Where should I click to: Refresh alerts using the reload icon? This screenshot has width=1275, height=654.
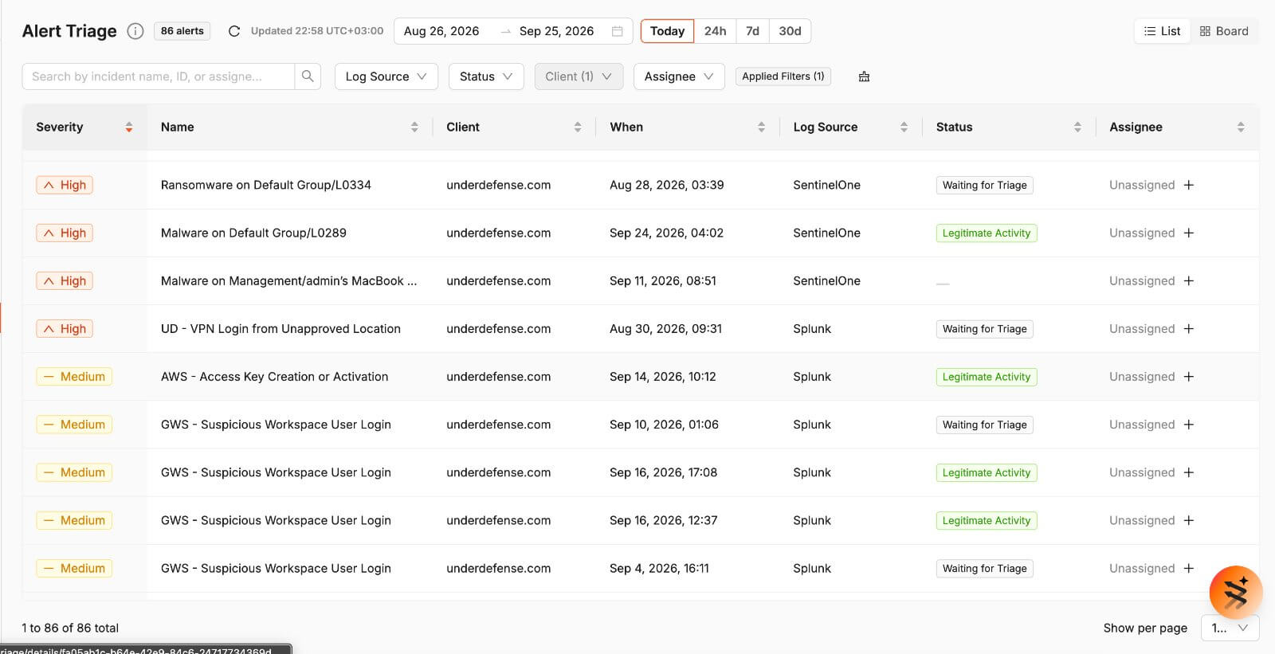click(x=234, y=31)
